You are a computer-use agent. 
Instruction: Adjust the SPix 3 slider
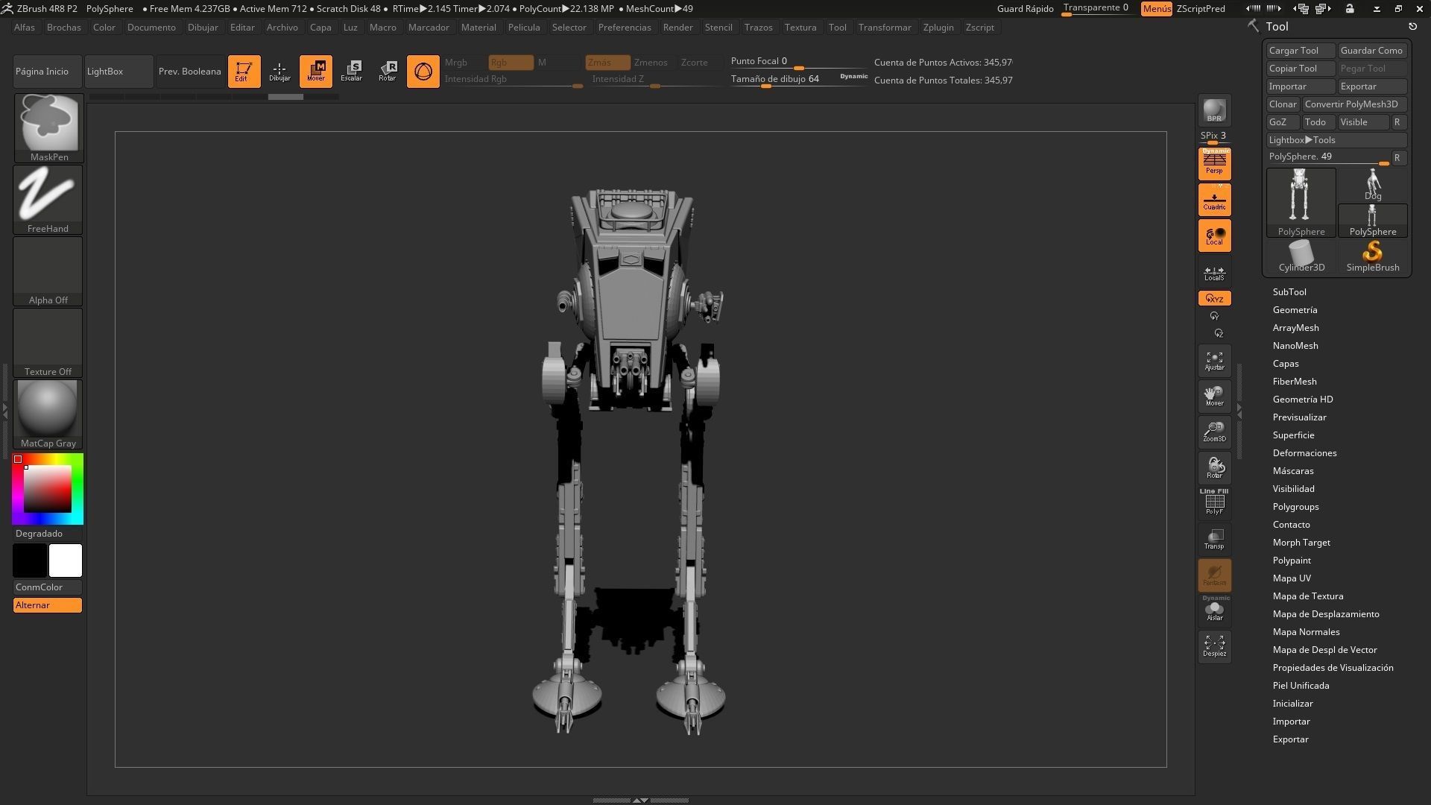[1214, 136]
